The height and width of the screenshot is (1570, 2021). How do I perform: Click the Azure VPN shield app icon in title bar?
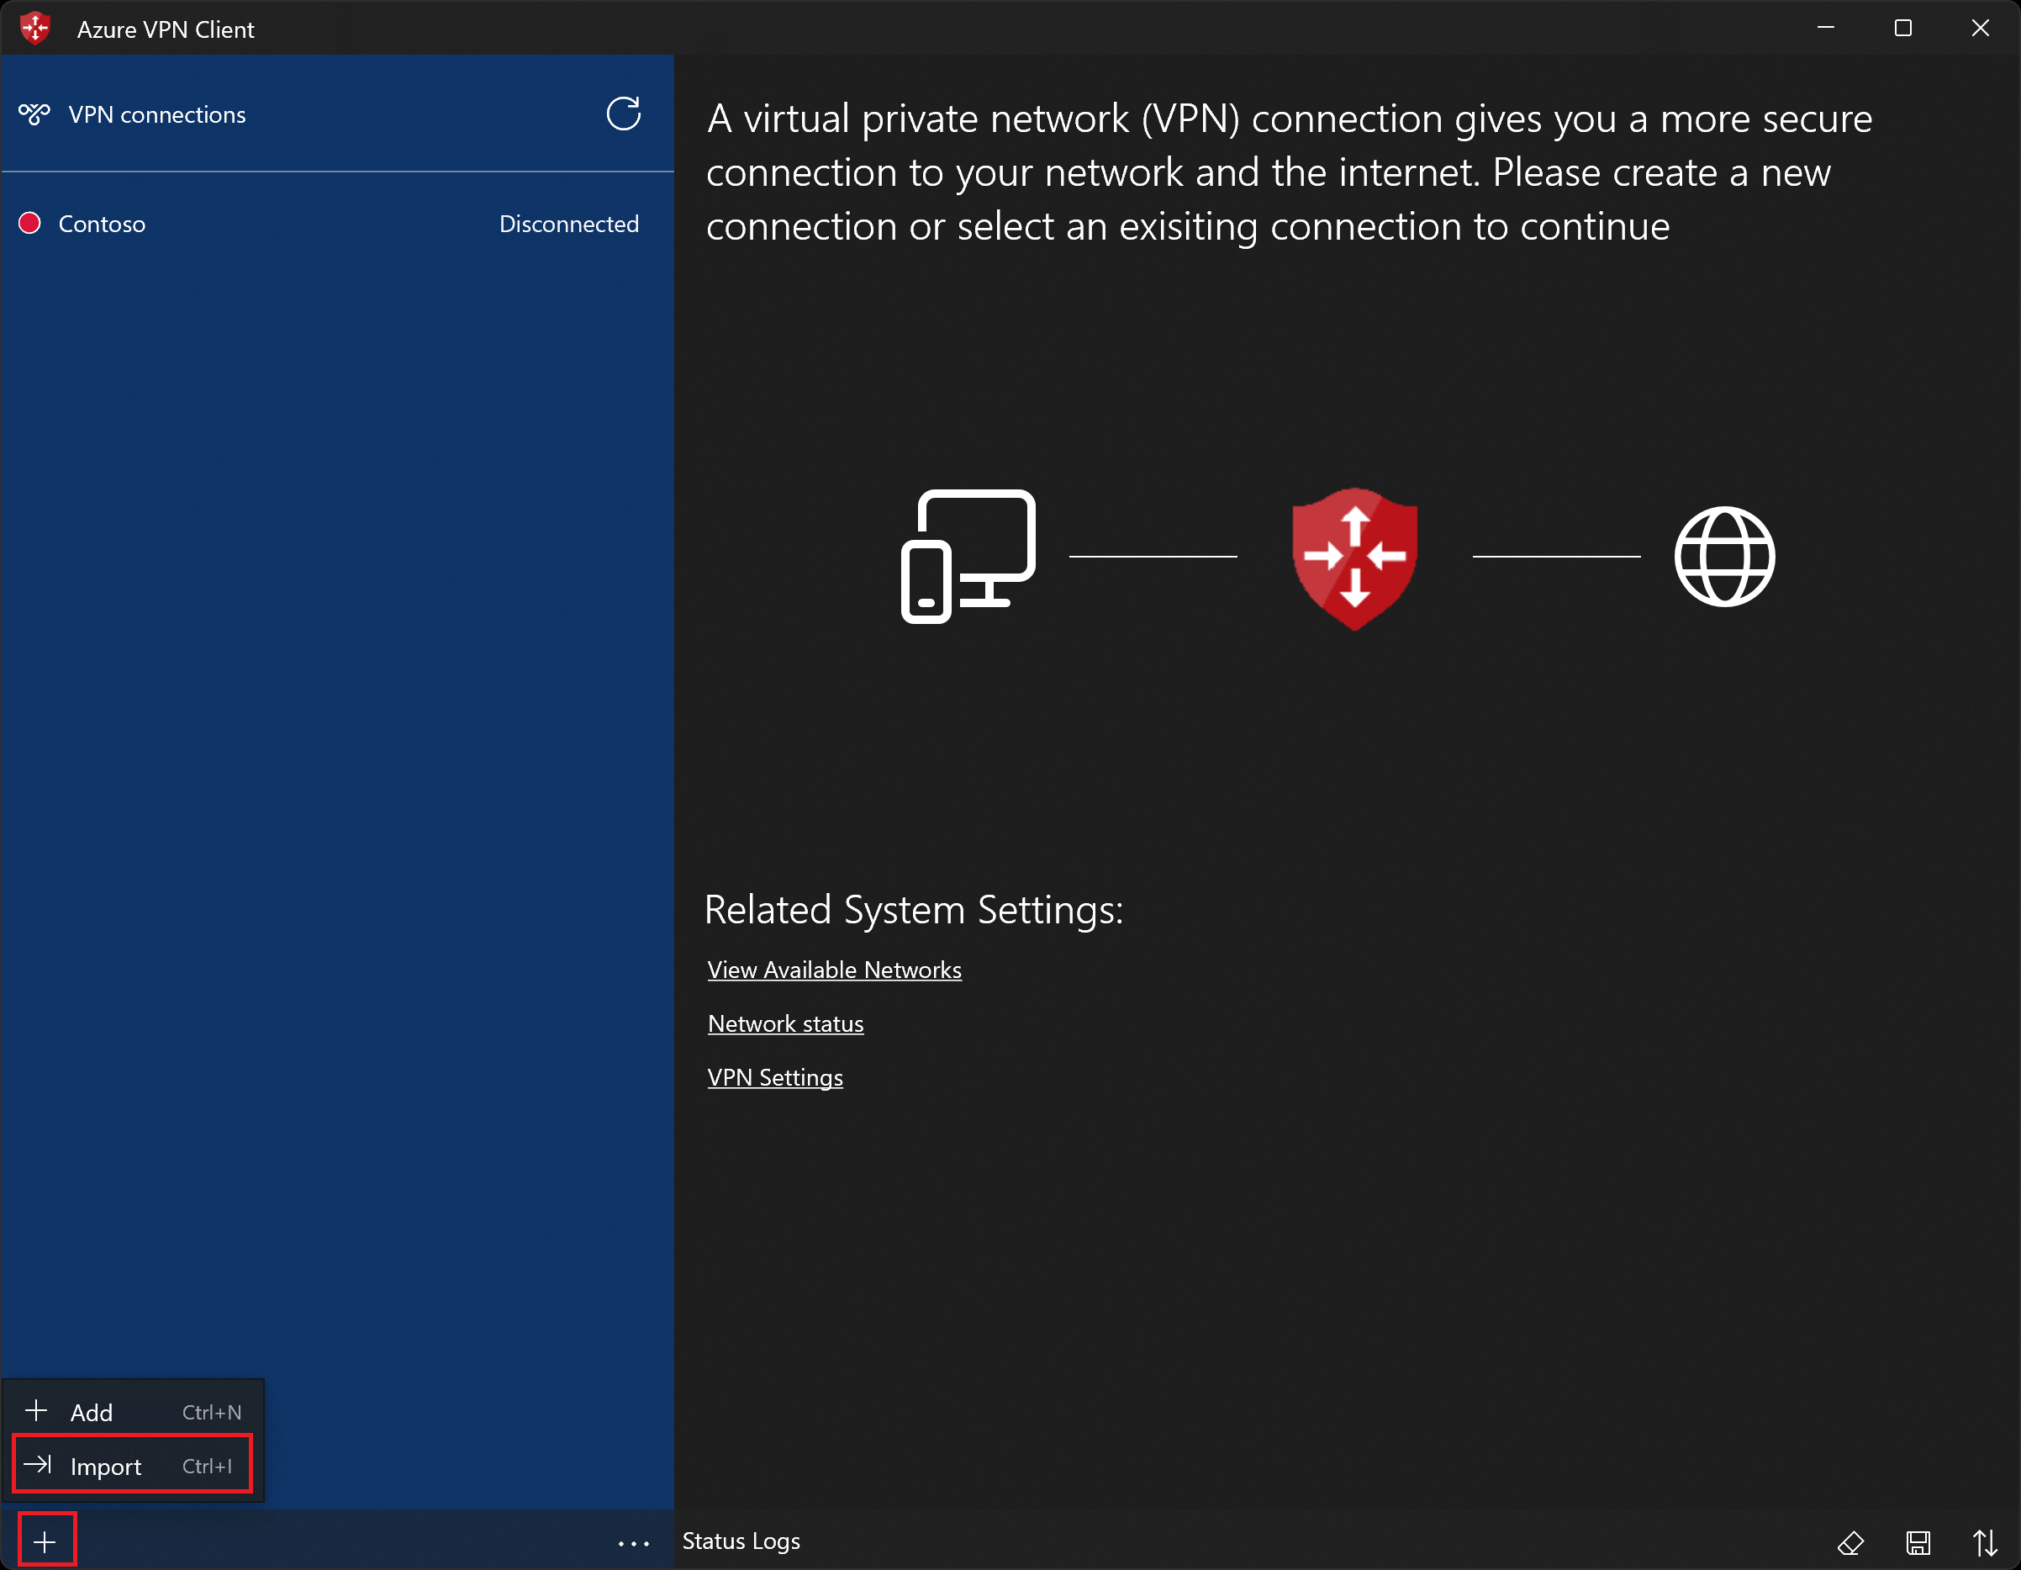tap(35, 29)
